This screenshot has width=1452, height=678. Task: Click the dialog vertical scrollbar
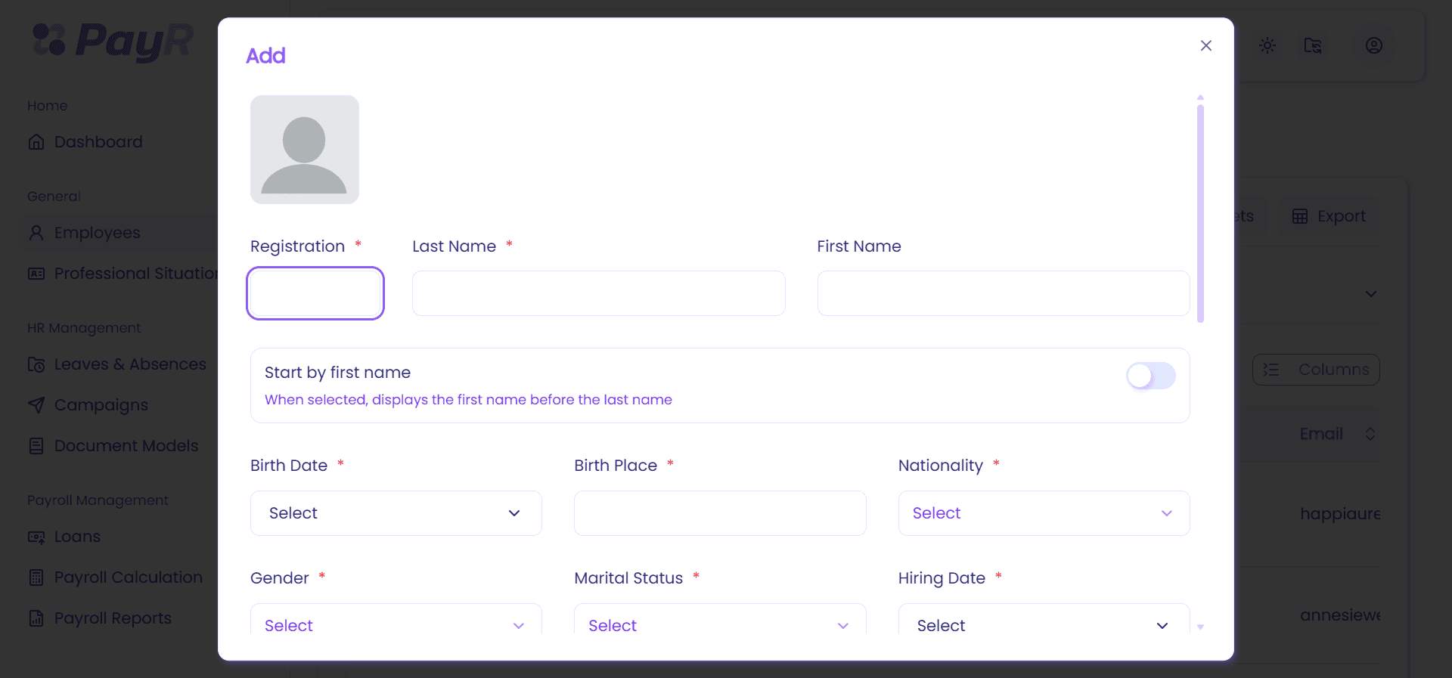click(1200, 214)
